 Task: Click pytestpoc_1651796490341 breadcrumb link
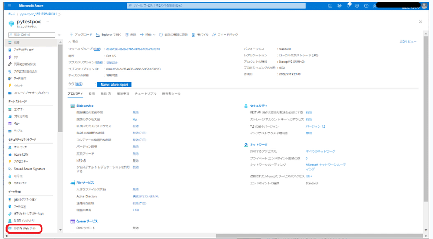point(38,14)
